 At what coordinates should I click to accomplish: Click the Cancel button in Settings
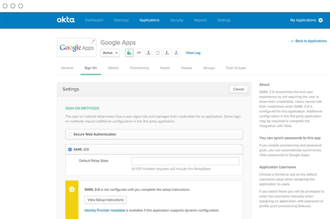(238, 89)
